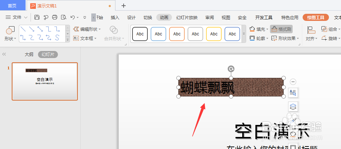Apply the yellow-outlined Abc shape style
The height and width of the screenshot is (149, 341).
click(214, 34)
